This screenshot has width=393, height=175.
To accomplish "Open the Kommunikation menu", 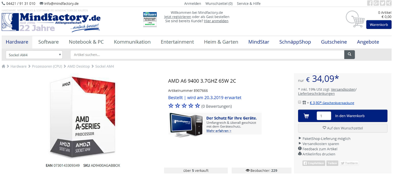I will click(x=132, y=42).
